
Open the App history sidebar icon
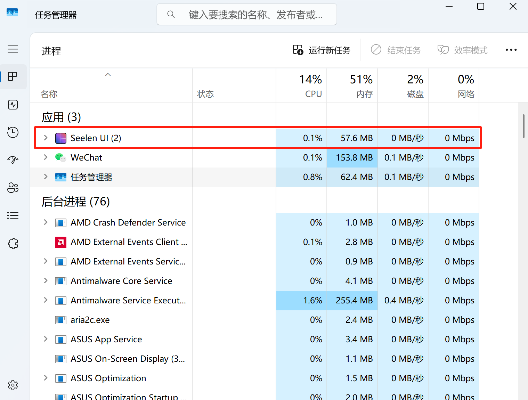[13, 132]
